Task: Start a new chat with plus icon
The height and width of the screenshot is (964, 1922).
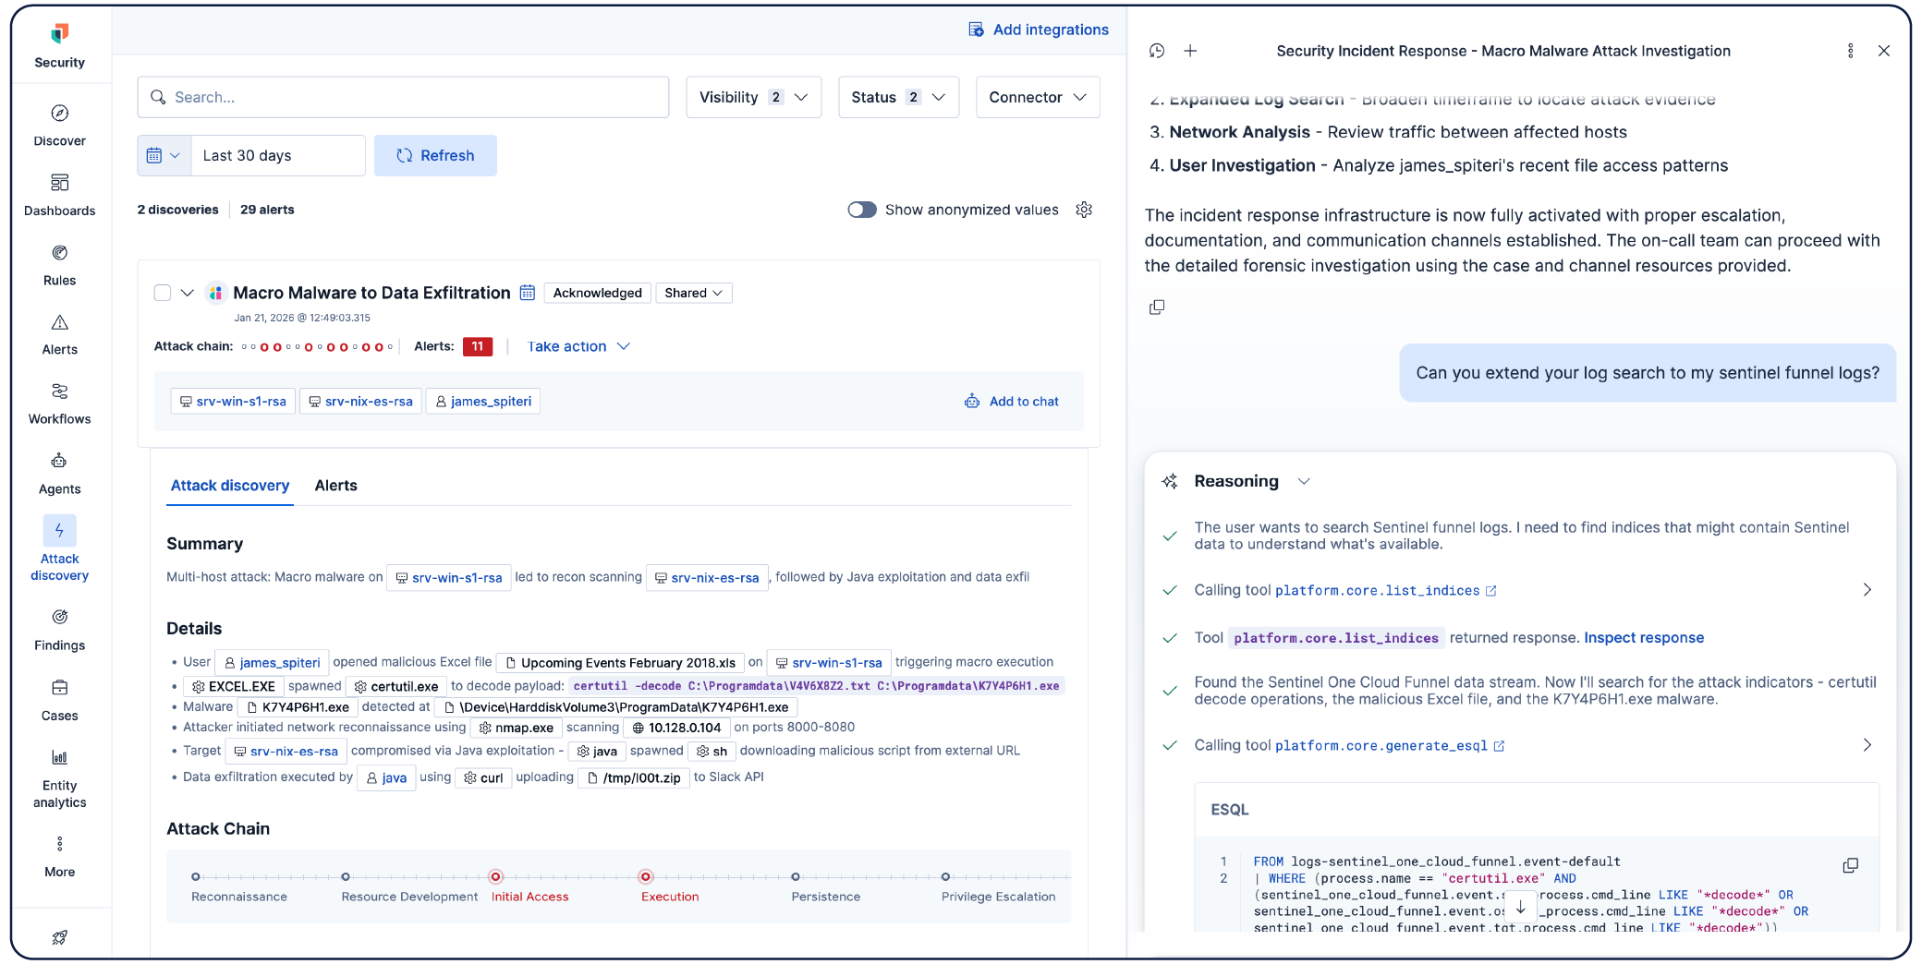Action: coord(1190,51)
